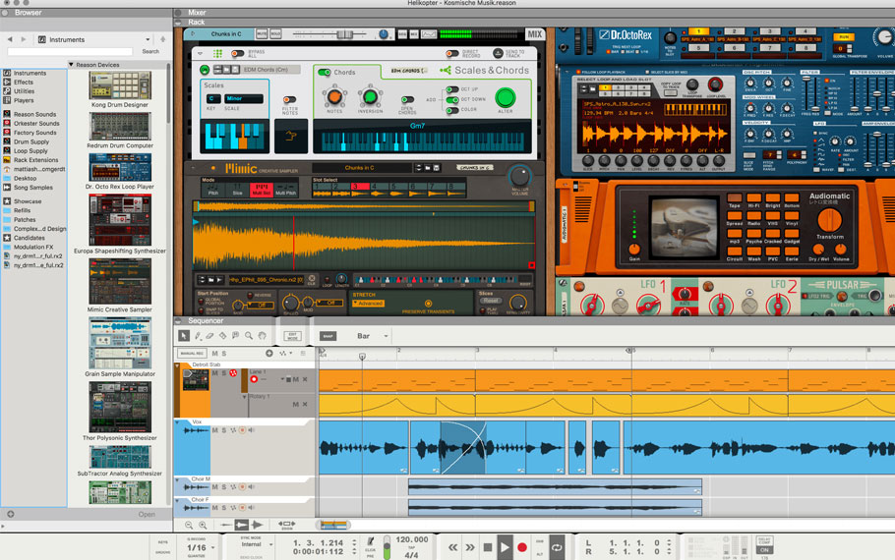895x560 pixels.
Task: Toggle the Filter Notes switch
Action: coord(289,100)
